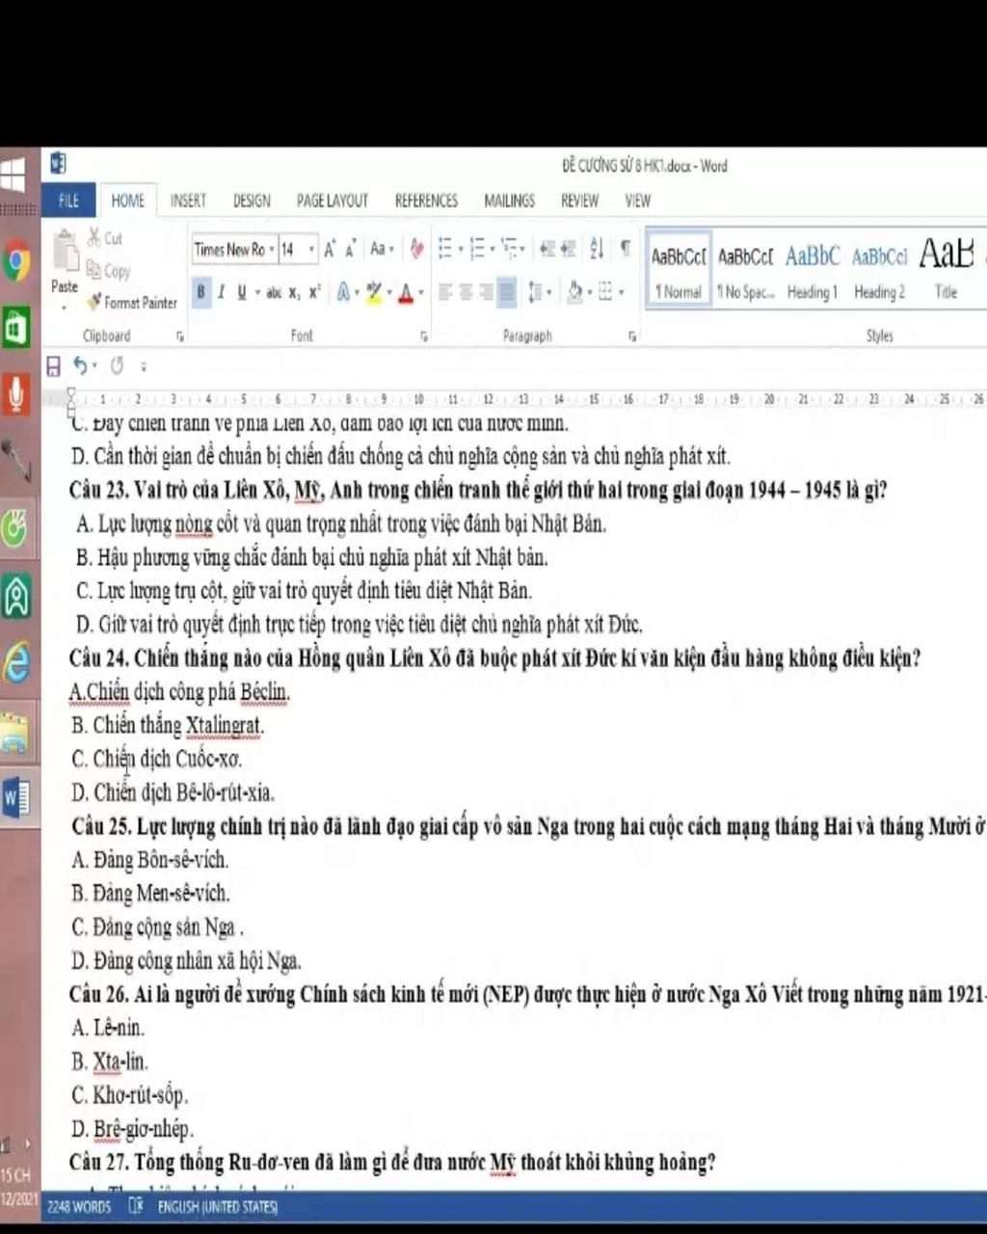
Task: Open Line and Paragraph Spacing dropdown
Action: 540,292
